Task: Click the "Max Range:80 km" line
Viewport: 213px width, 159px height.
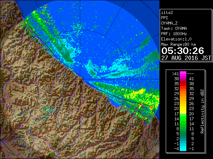Action: click(x=179, y=44)
